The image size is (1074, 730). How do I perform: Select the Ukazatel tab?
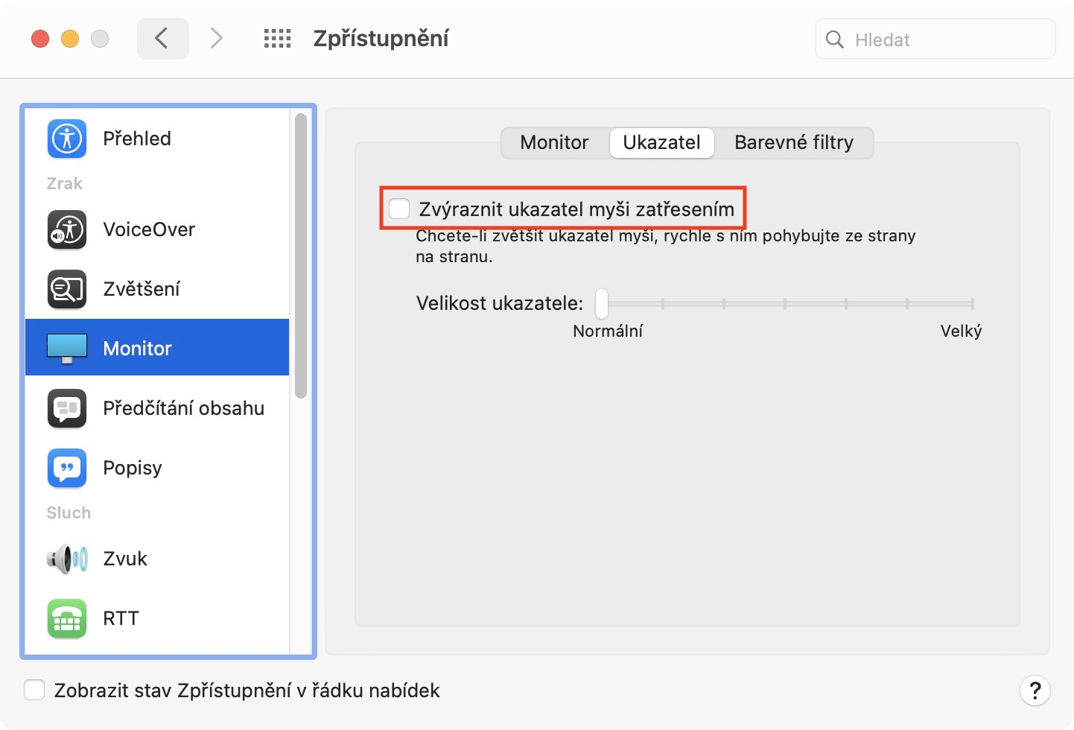pyautogui.click(x=661, y=142)
